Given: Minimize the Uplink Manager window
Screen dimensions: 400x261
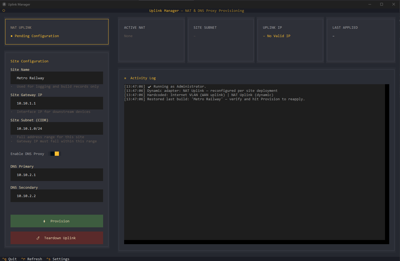Looking at the screenshot, I should [x=370, y=4].
